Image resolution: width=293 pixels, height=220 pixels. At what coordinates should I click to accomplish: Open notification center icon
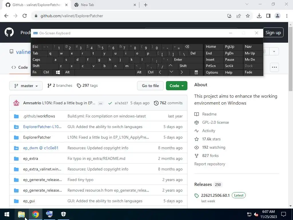pyautogui.click(x=284, y=214)
